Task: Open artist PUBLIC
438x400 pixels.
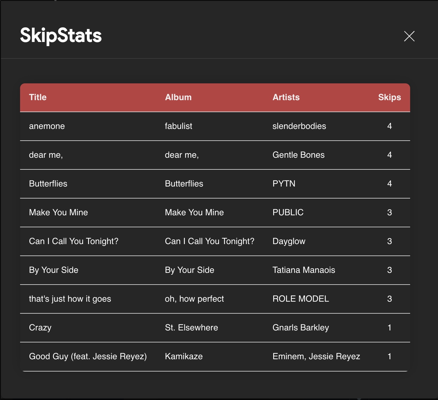Action: tap(288, 212)
